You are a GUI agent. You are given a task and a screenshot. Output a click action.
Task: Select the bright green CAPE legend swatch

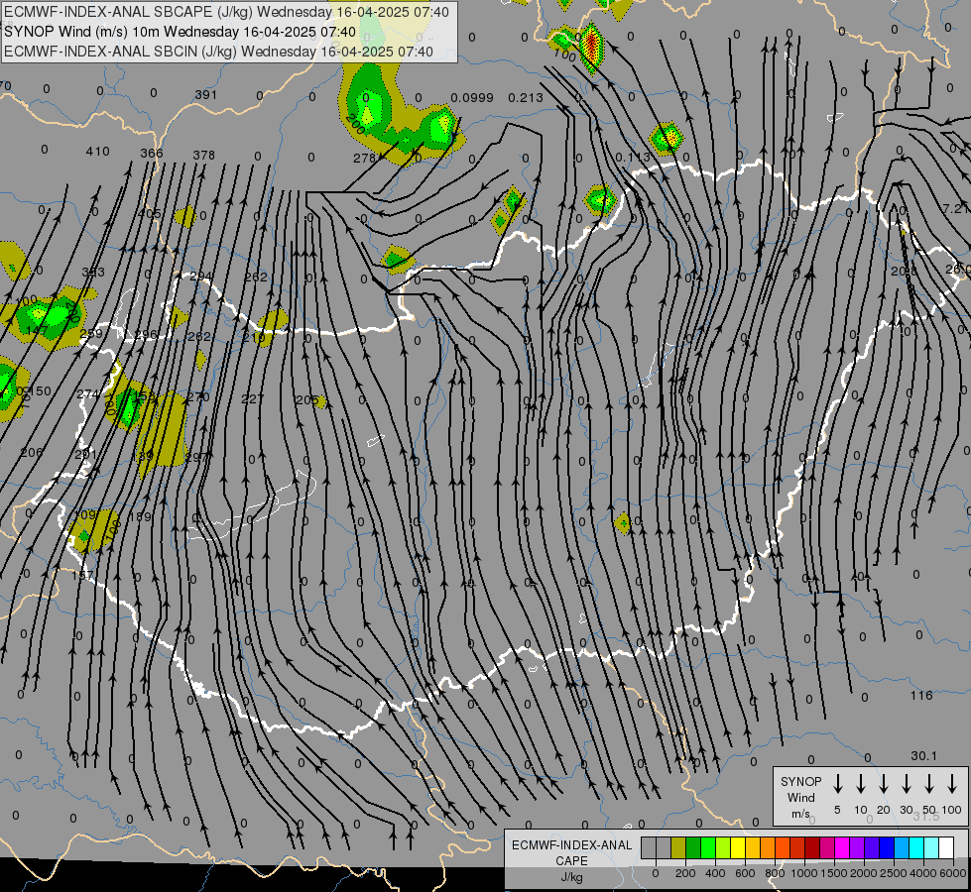pyautogui.click(x=708, y=847)
